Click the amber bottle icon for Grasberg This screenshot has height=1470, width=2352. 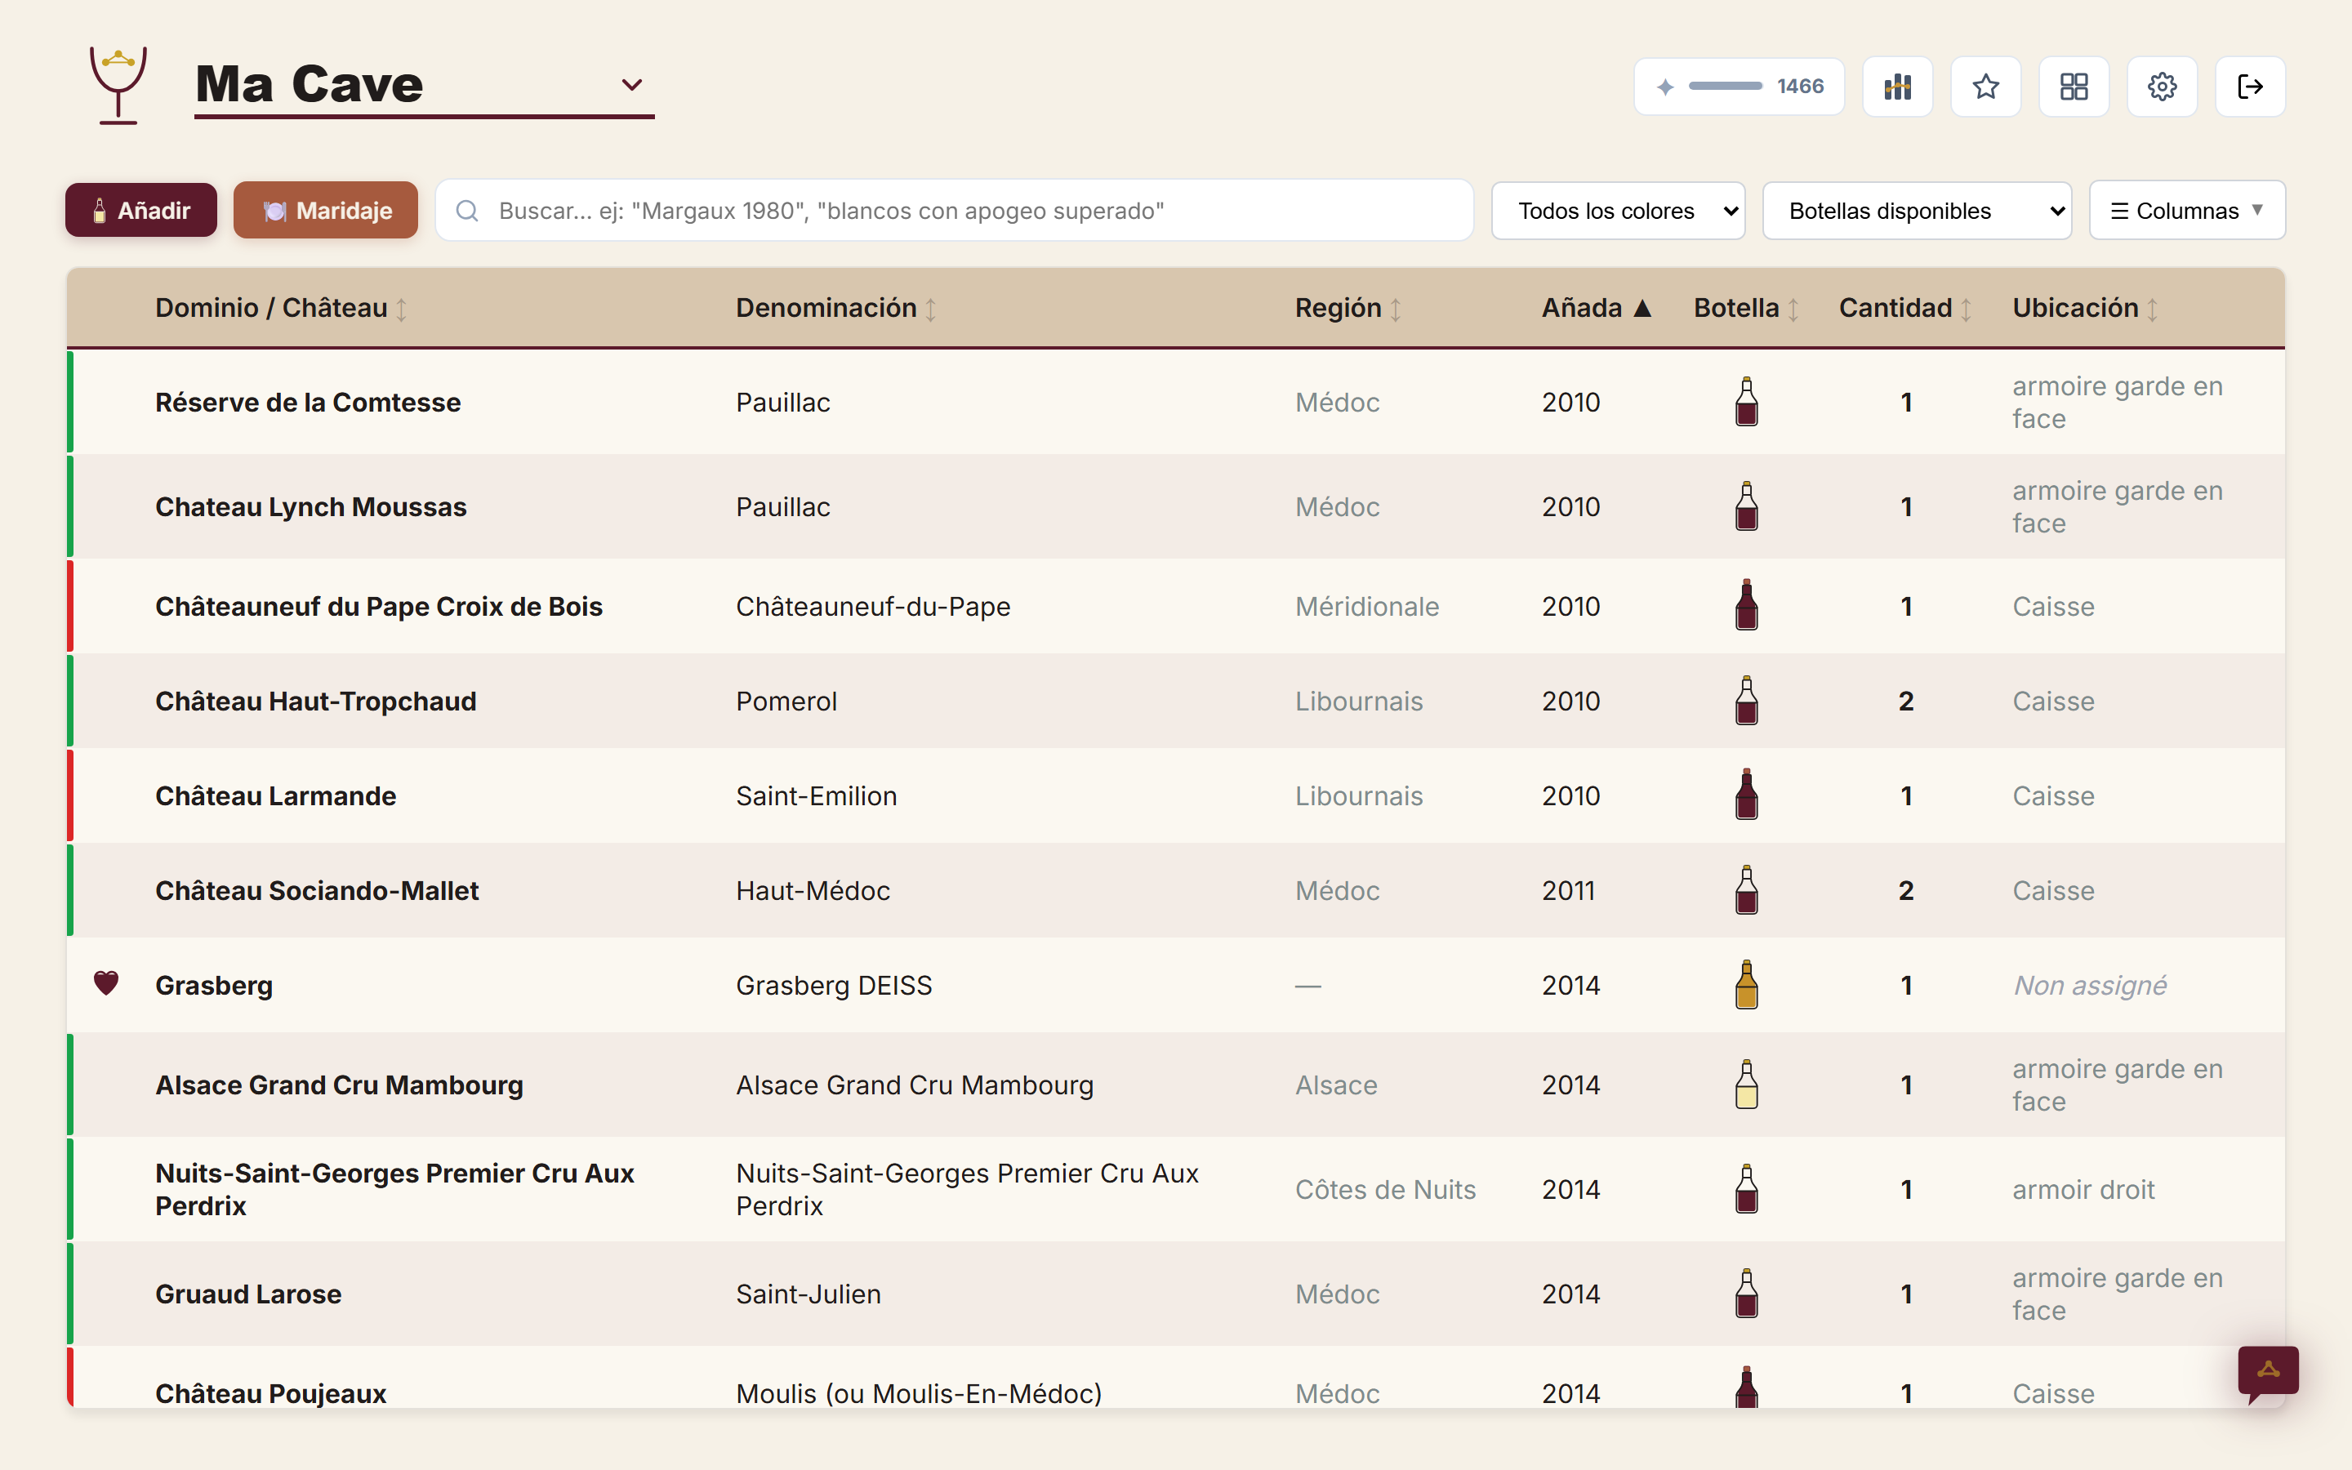point(1747,984)
